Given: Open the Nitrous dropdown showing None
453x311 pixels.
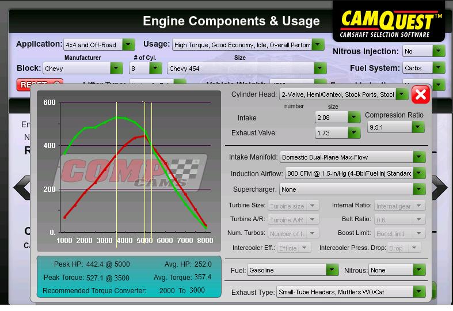Looking at the screenshot, I should (x=397, y=270).
